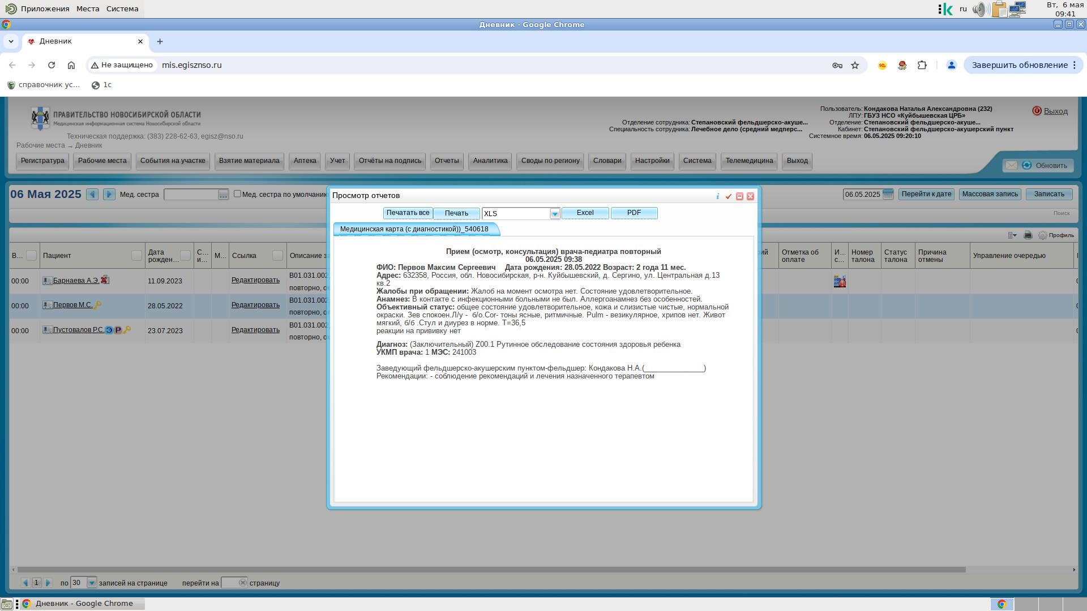The width and height of the screenshot is (1087, 611).
Task: Select Медицинская карта report tab
Action: [x=414, y=229]
